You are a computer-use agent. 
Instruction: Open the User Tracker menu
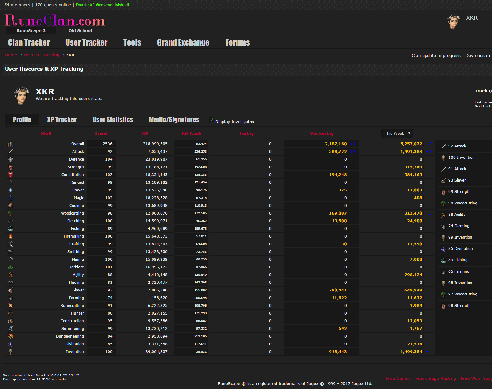(86, 42)
